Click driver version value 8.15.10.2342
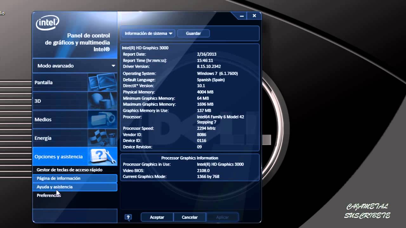Viewport: 406px width, 228px height. (x=209, y=66)
